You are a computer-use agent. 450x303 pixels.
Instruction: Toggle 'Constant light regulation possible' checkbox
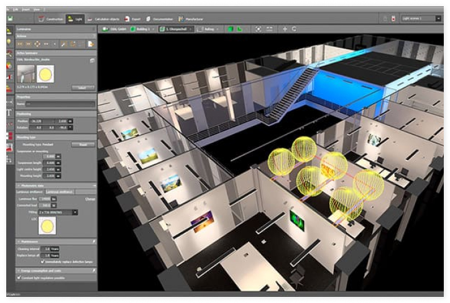click(x=18, y=278)
